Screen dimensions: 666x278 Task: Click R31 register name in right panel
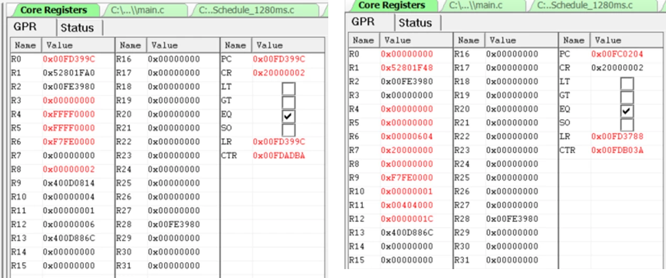click(x=461, y=260)
